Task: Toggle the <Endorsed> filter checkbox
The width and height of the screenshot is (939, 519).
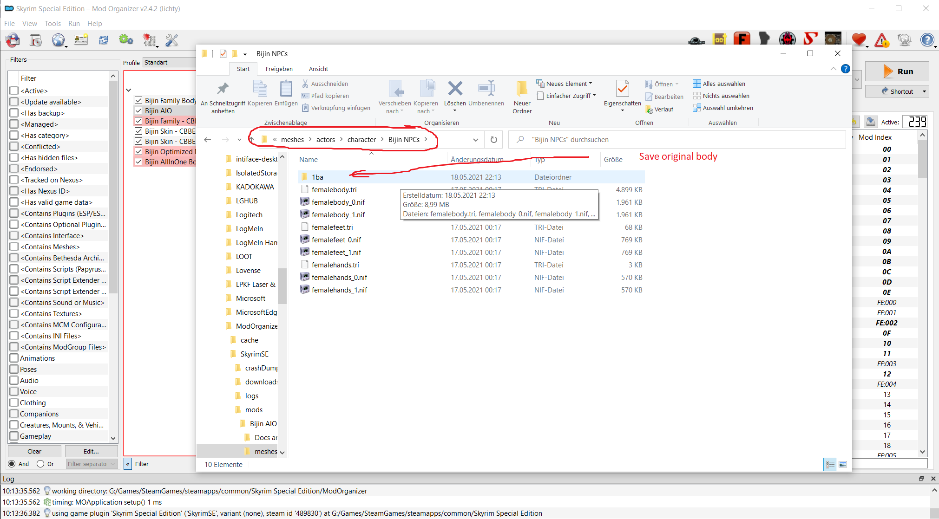Action: 14,169
